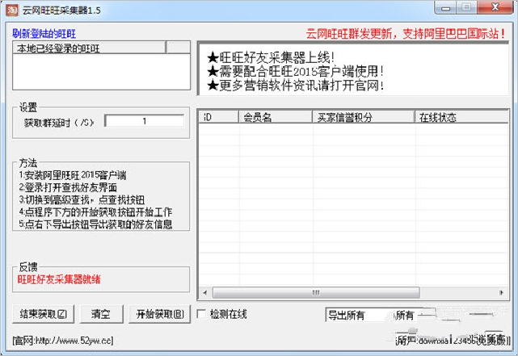Click the horizontal scrollbar thumb of the results table
518x356 pixels.
(316, 293)
